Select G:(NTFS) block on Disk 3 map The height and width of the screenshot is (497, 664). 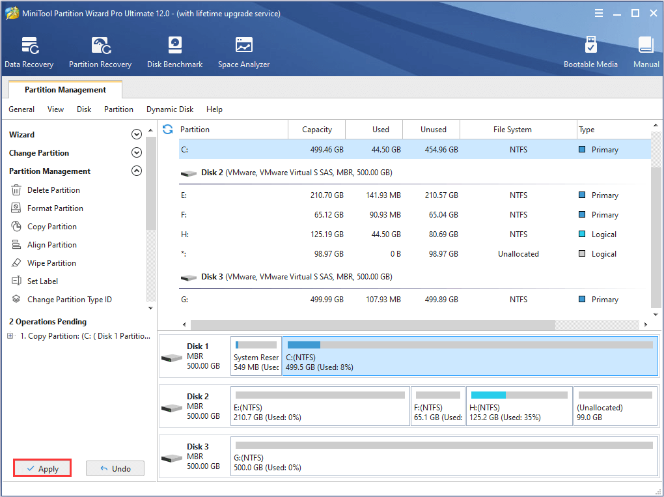coord(444,456)
